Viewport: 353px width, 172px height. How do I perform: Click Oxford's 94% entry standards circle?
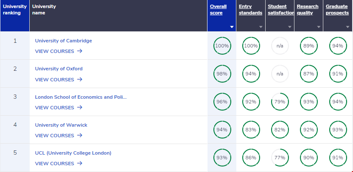pyautogui.click(x=251, y=74)
